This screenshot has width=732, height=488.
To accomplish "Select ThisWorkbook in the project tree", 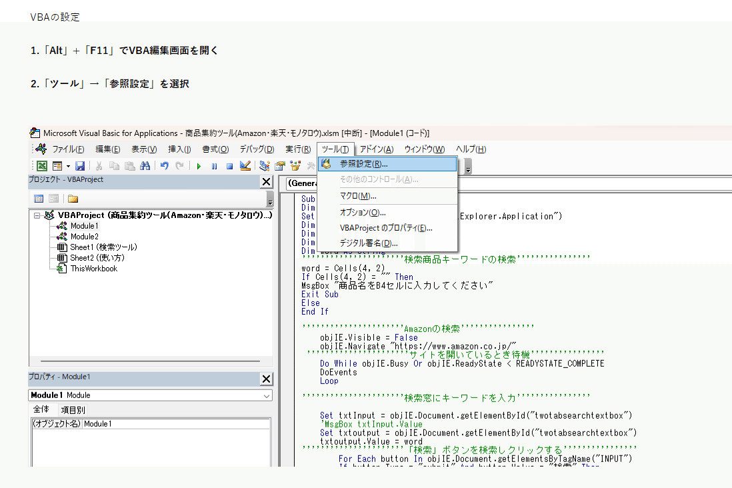I will pos(94,269).
